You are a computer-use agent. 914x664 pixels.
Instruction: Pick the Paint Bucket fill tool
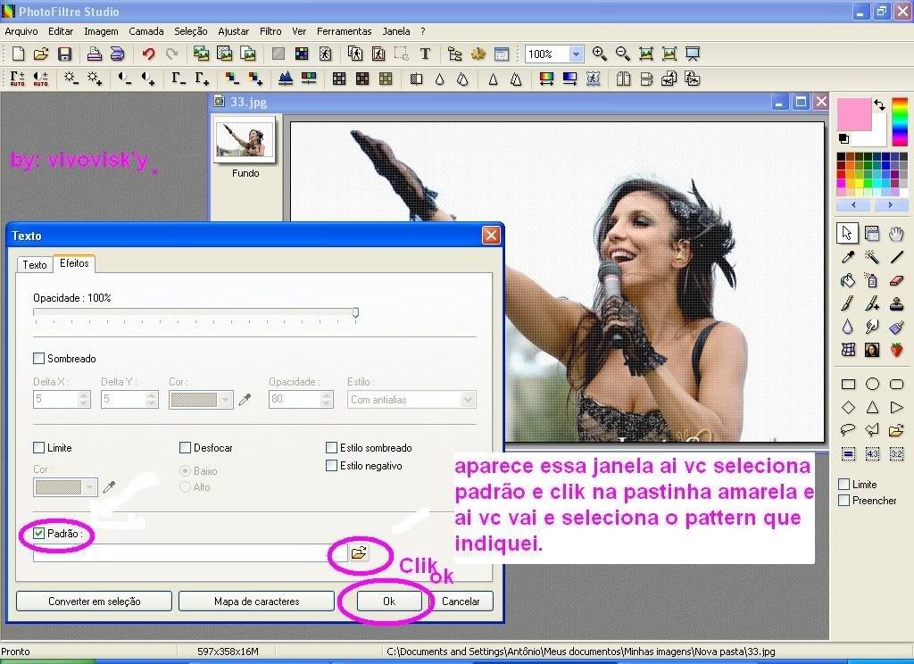[848, 280]
